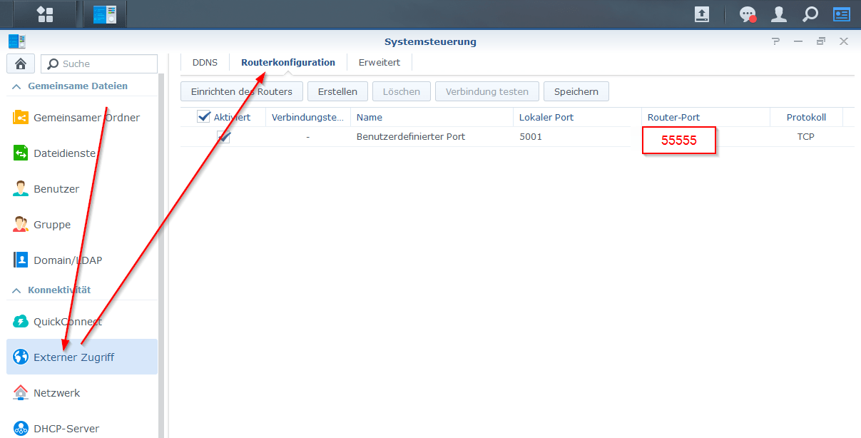The height and width of the screenshot is (438, 861).
Task: Click the magnifier search icon in top bar
Action: coord(810,14)
